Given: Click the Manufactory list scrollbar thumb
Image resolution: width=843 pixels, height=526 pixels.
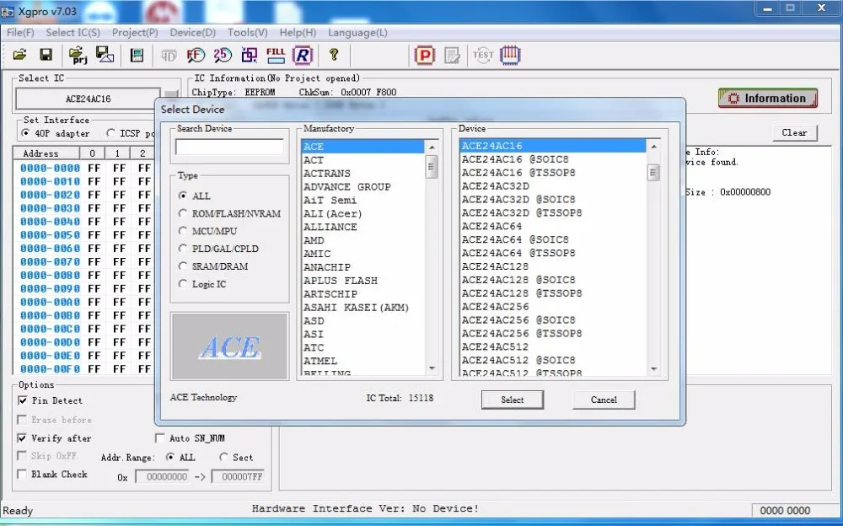Looking at the screenshot, I should click(431, 166).
